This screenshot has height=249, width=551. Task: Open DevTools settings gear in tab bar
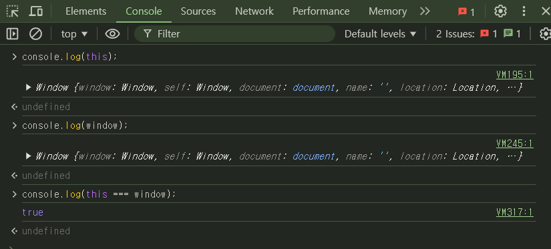(x=500, y=11)
